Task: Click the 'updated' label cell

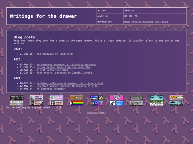Action: 110,16
